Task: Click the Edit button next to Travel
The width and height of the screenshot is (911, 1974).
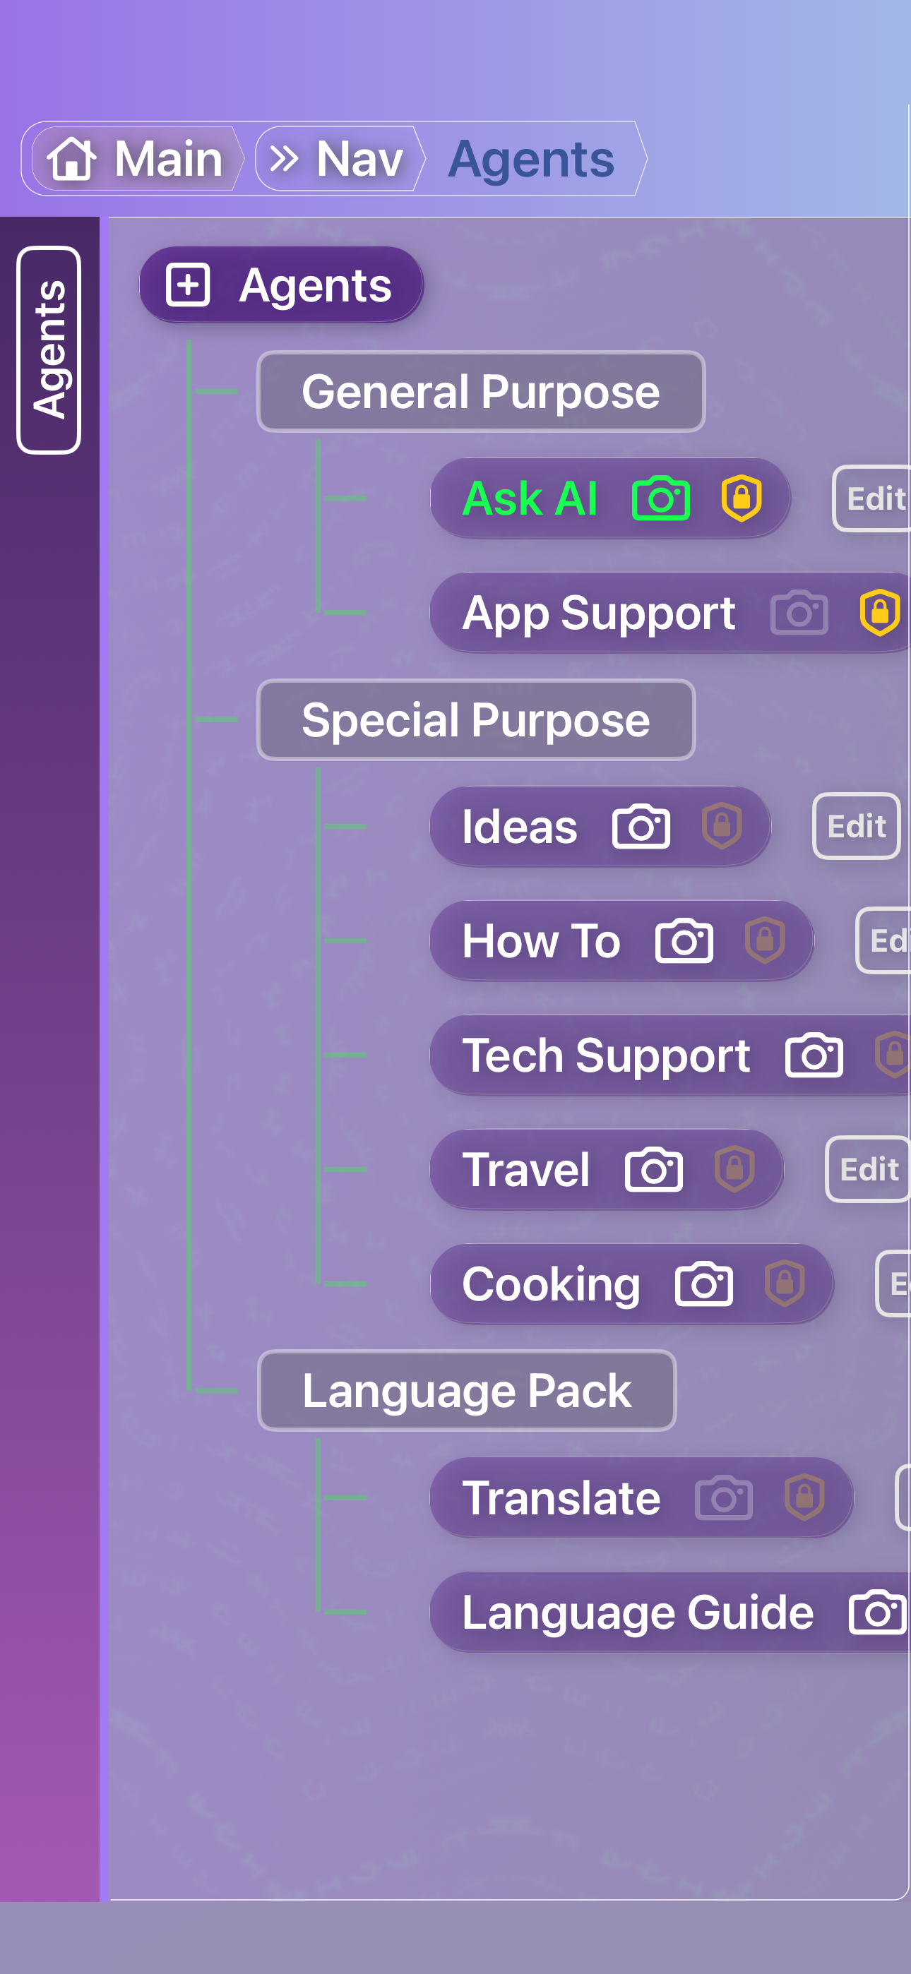Action: pyautogui.click(x=867, y=1169)
